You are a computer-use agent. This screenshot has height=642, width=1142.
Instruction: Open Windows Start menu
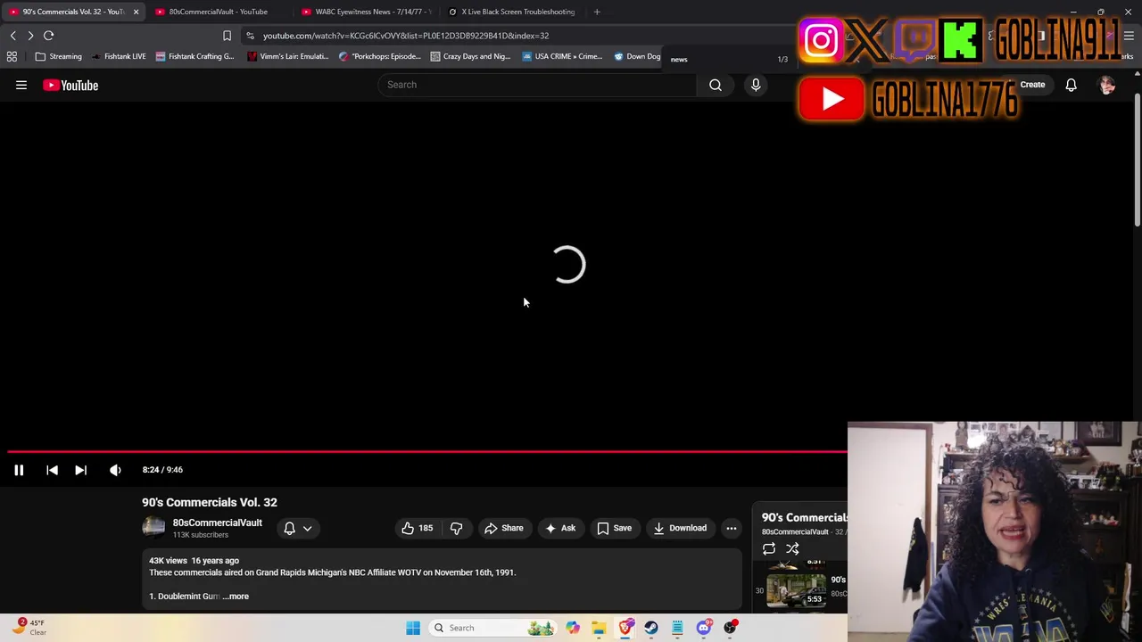413,628
